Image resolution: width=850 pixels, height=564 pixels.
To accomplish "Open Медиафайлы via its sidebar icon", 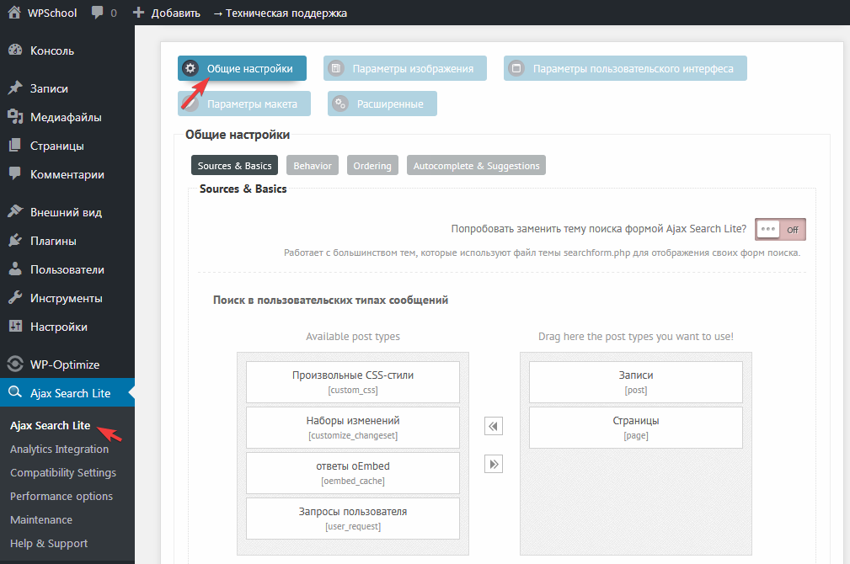I will tap(15, 117).
